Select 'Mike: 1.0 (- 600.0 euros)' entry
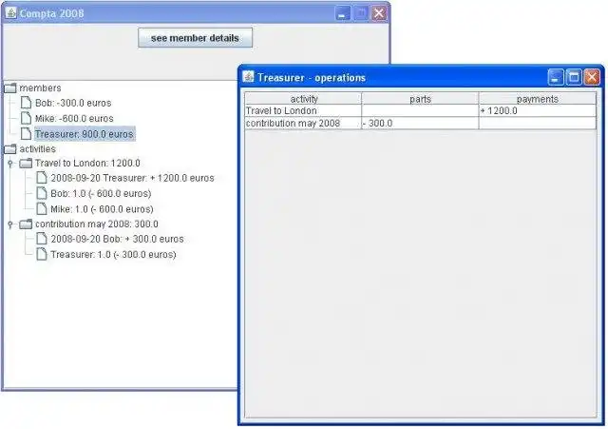This screenshot has width=608, height=429. click(102, 209)
